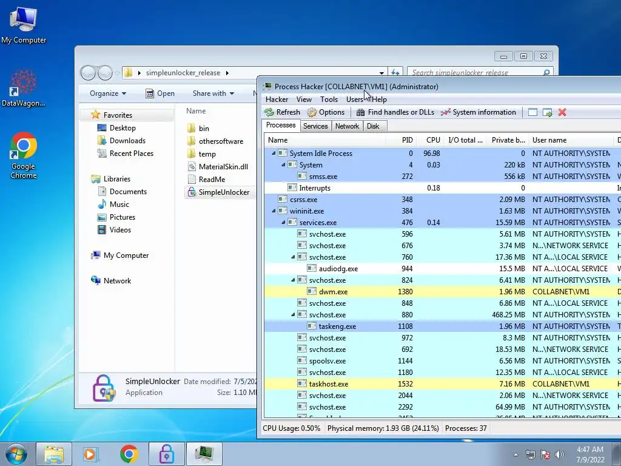Select the csrss.exe process row
Viewport: 621px width, 466px height.
pyautogui.click(x=442, y=200)
